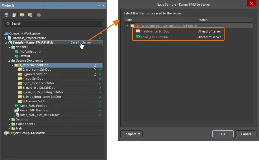The height and width of the screenshot is (160, 259).
Task: Select Kame_FMU.BomDoc document
Action: pyautogui.click(x=34, y=110)
